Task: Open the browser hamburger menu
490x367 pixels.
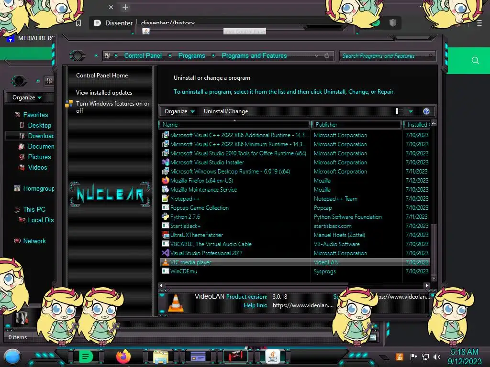Action: tap(479, 23)
